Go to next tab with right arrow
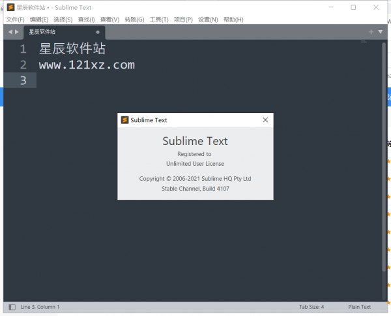 pos(17,32)
